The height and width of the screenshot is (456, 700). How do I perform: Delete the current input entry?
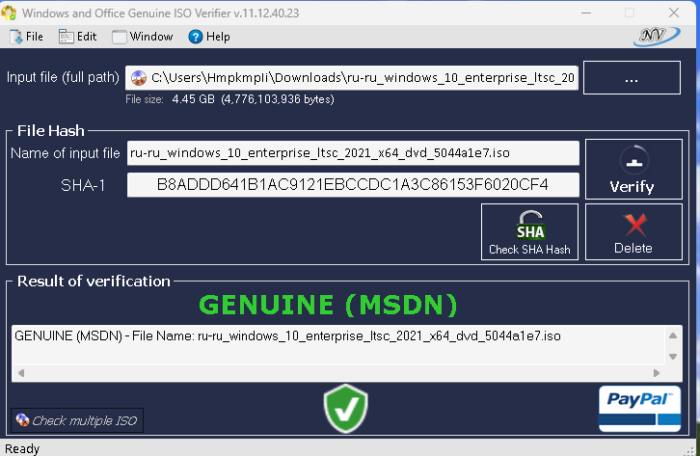pos(633,232)
